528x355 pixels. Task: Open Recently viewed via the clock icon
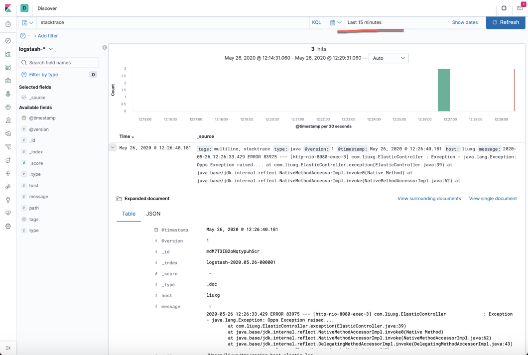pyautogui.click(x=7, y=23)
